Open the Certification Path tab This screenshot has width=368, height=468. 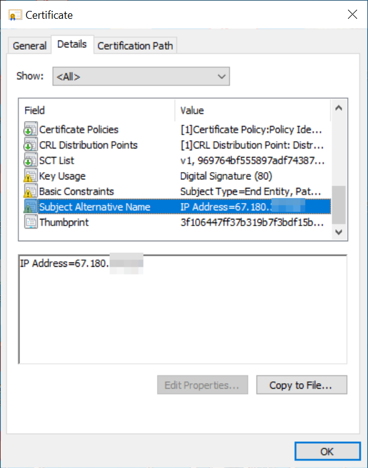[135, 45]
